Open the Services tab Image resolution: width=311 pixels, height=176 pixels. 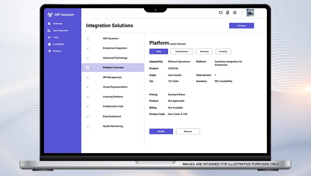tap(204, 51)
